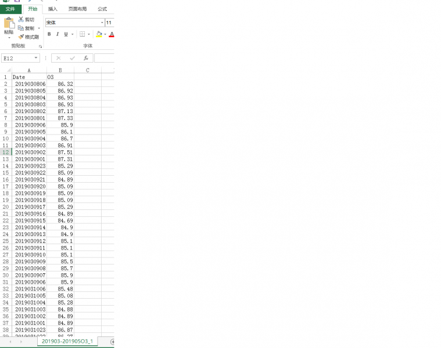Click the Insert Function fx icon
The width and height of the screenshot is (441, 348).
click(x=85, y=58)
